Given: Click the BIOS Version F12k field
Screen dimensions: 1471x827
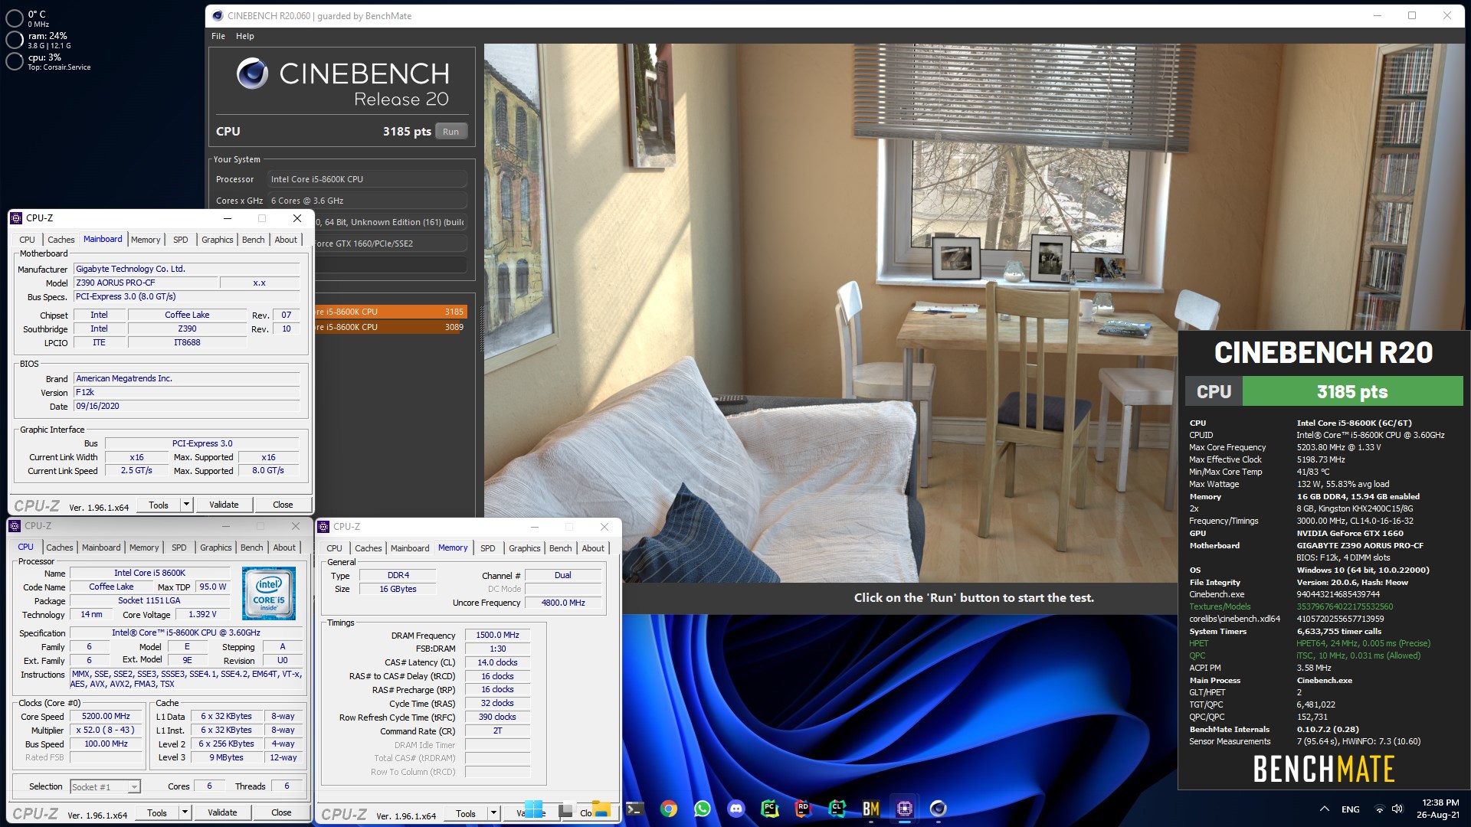Looking at the screenshot, I should point(186,392).
